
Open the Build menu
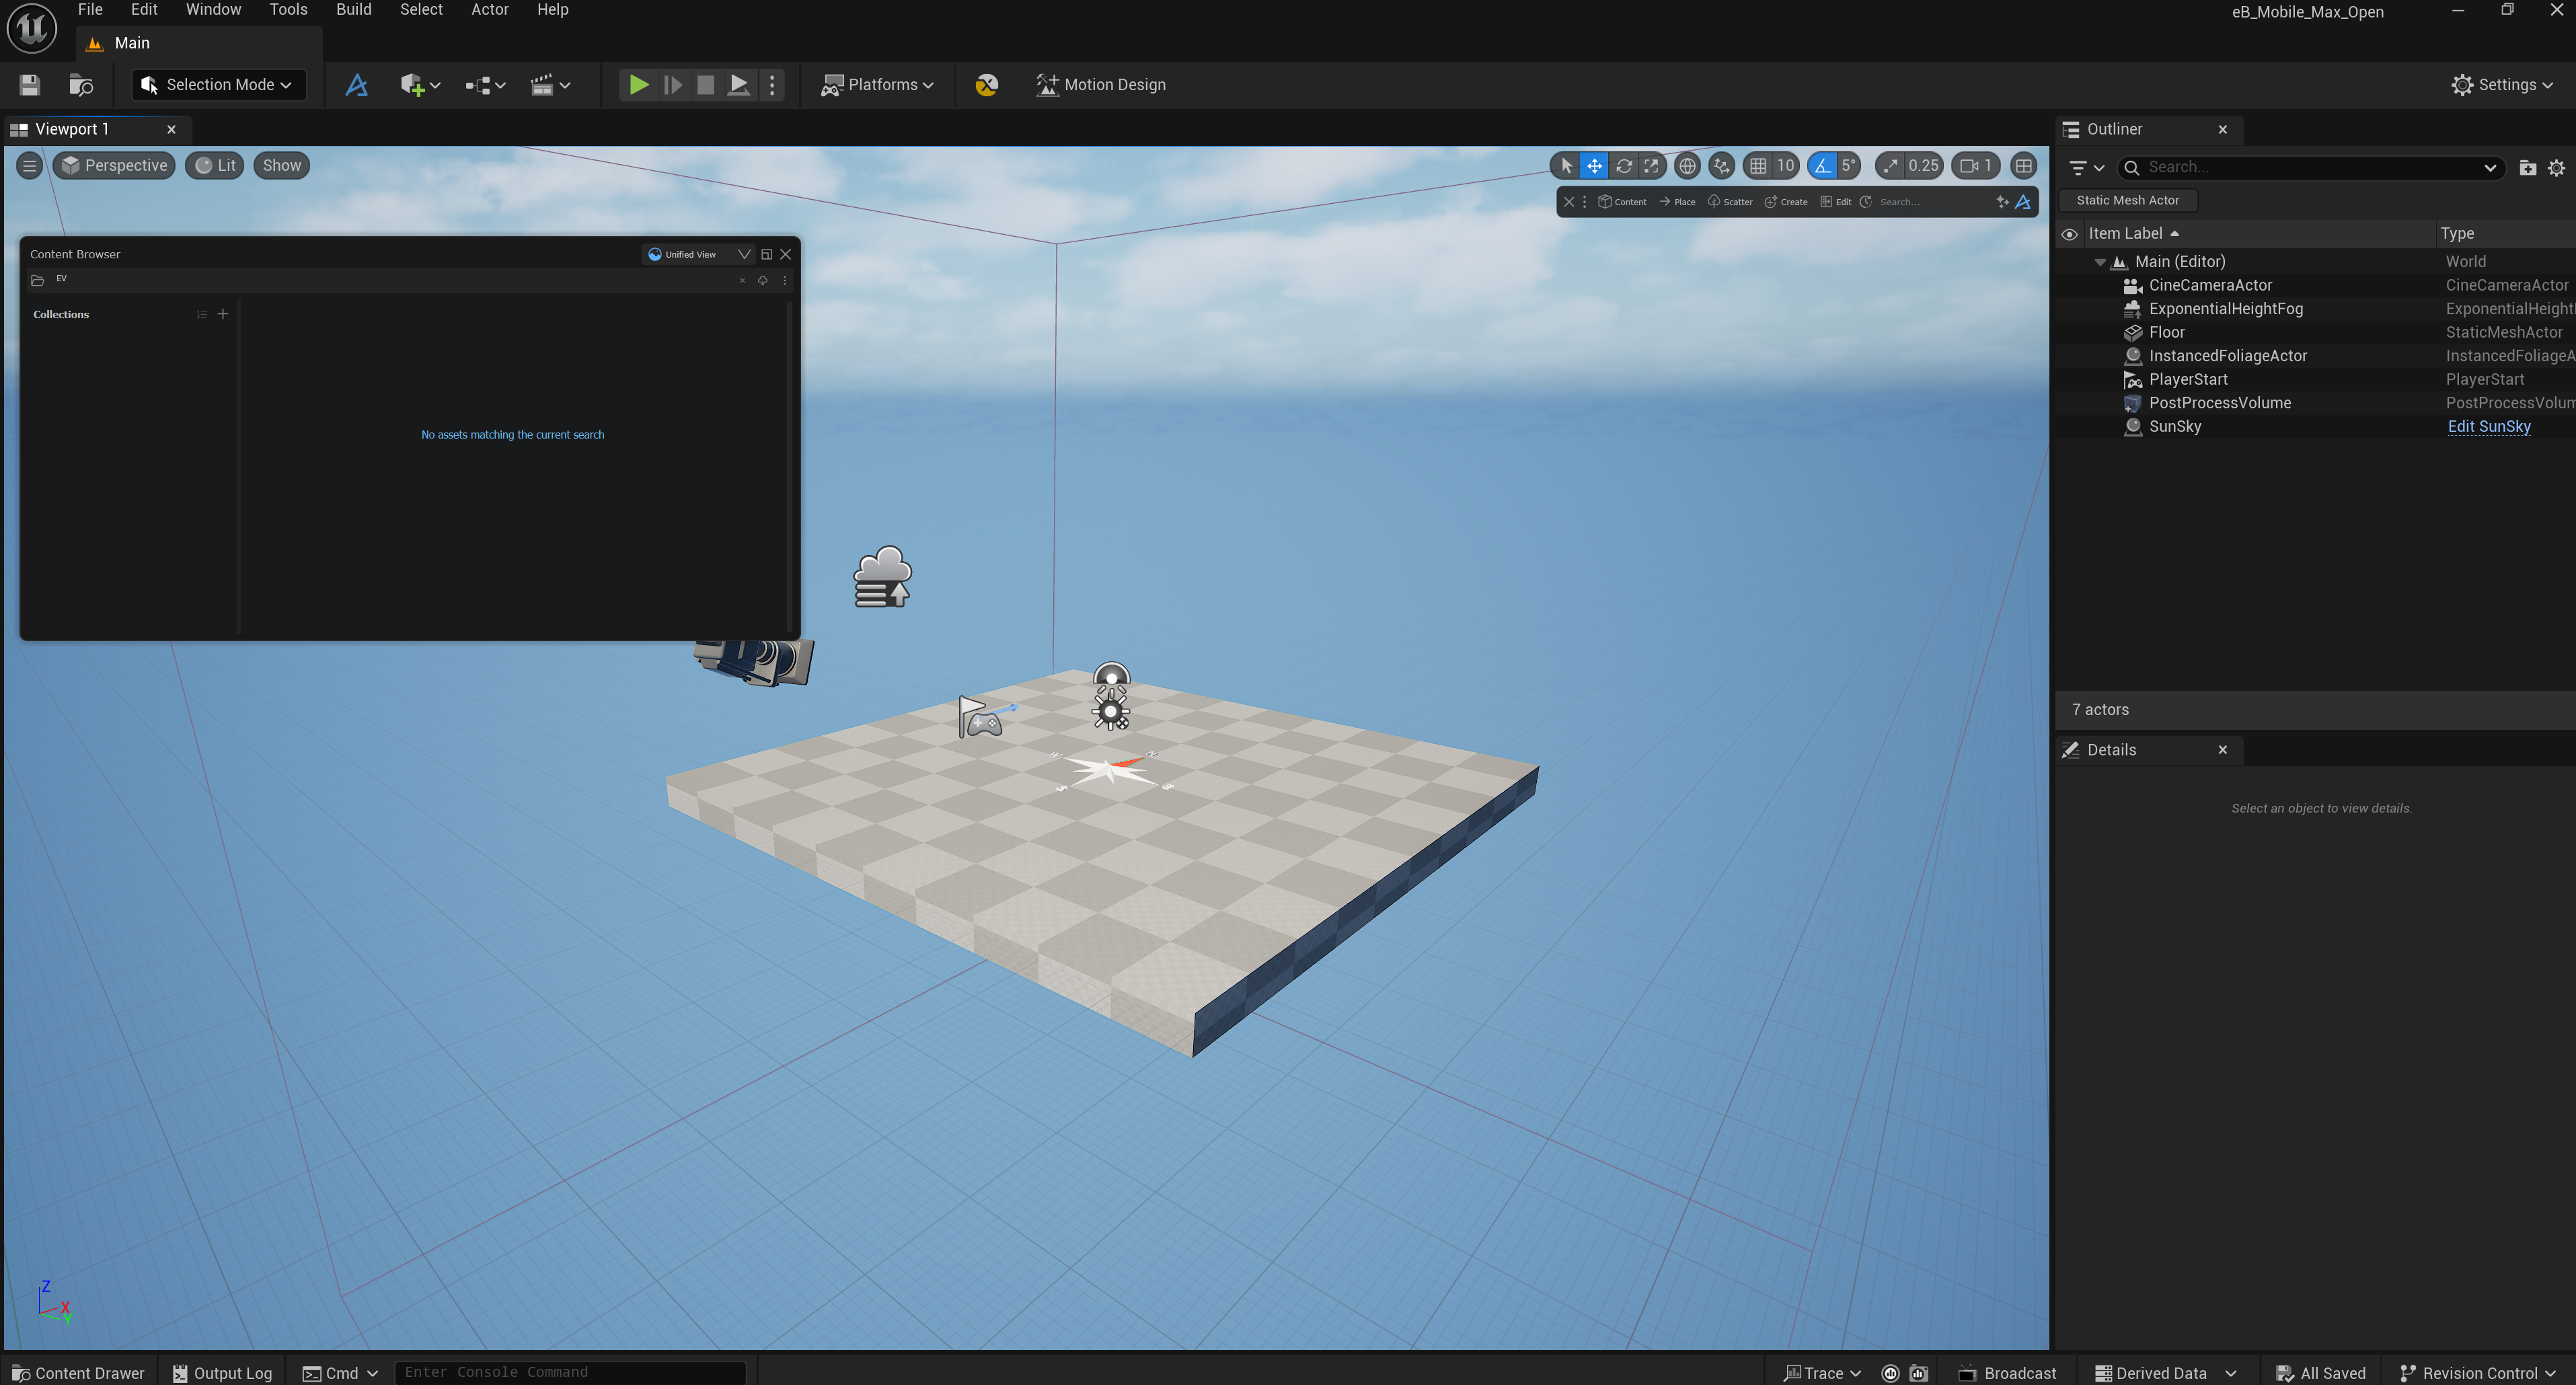353,10
